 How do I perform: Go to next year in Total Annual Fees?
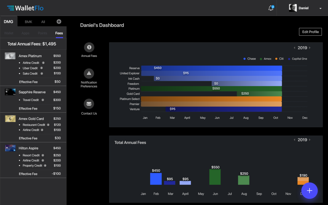[310, 140]
